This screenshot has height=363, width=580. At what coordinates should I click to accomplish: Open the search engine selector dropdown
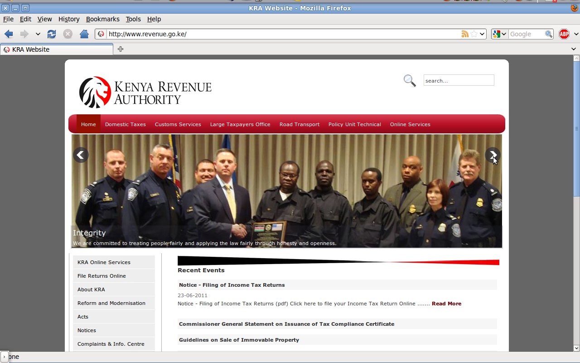coord(499,34)
